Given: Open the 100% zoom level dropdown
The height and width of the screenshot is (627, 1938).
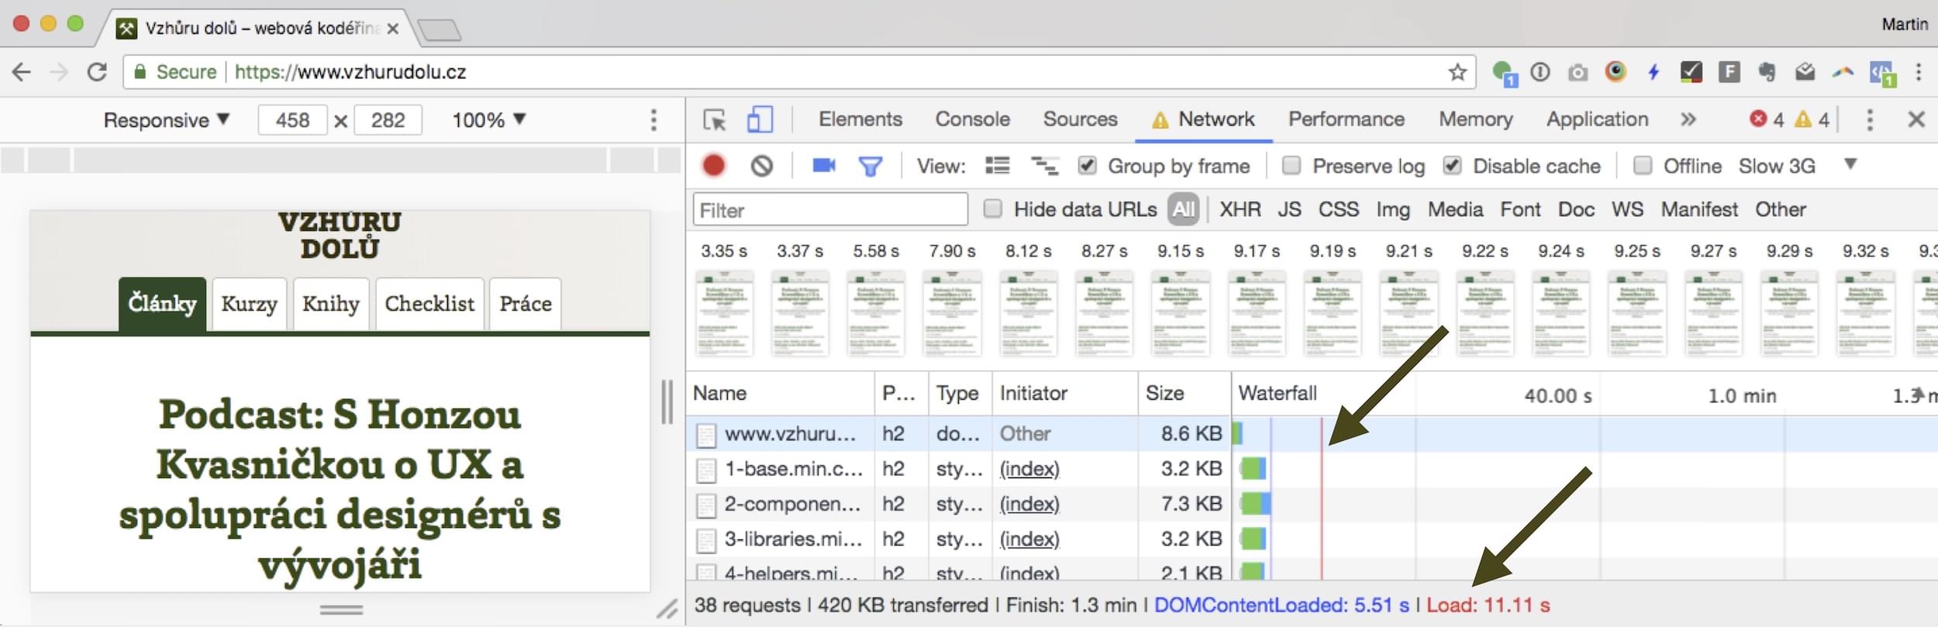Looking at the screenshot, I should pyautogui.click(x=488, y=120).
